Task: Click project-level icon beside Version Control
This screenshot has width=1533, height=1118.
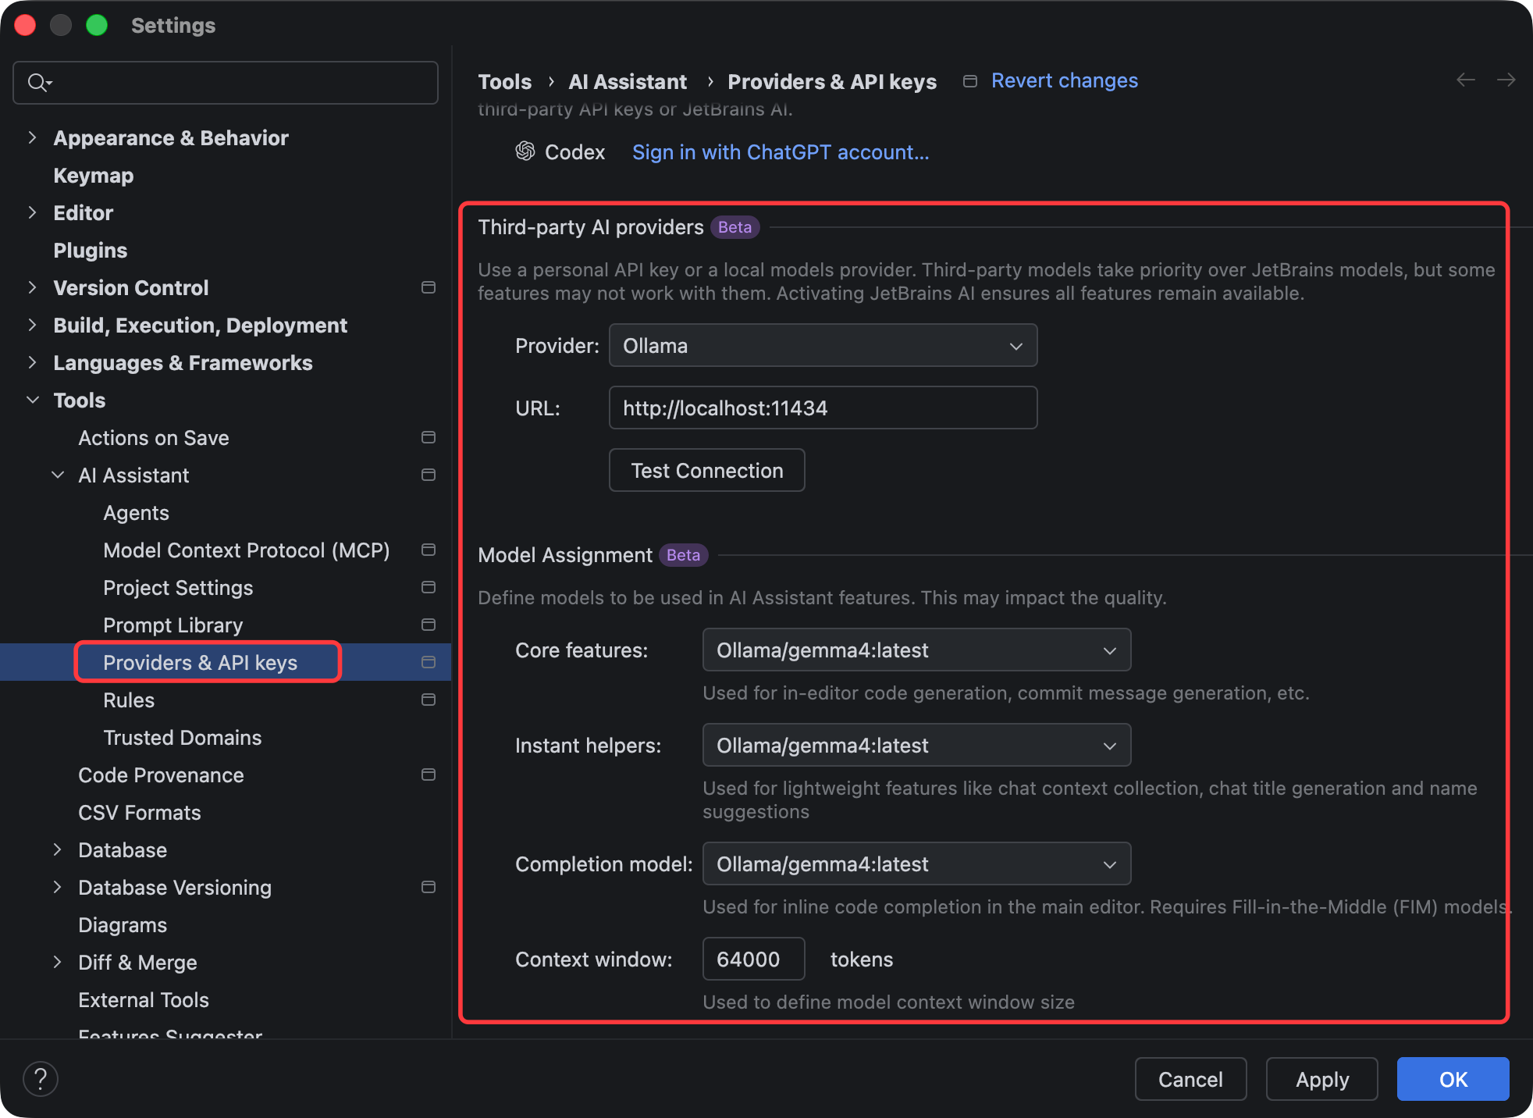Action: [x=428, y=287]
